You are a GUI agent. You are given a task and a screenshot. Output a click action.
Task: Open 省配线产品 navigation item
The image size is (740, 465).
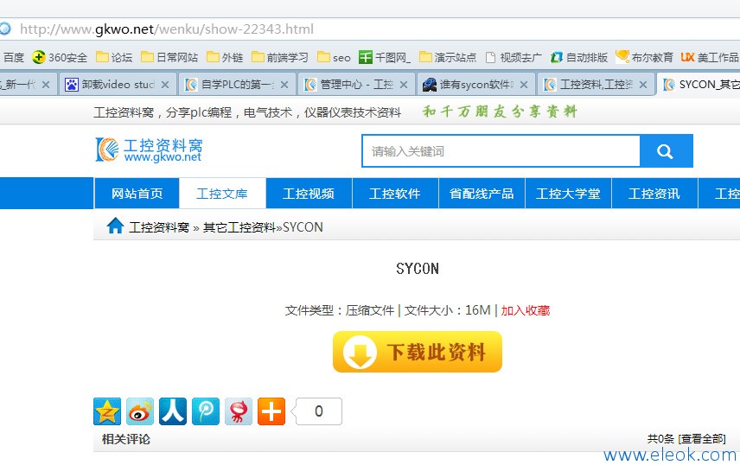[x=482, y=194]
